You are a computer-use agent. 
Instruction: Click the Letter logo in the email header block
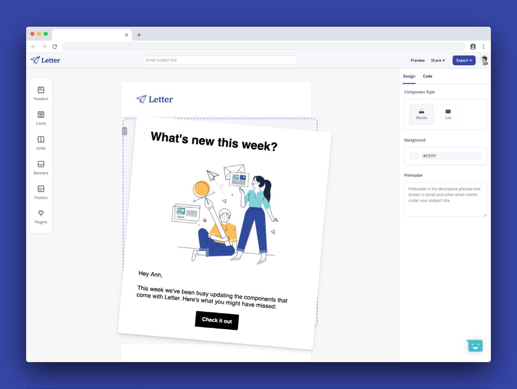(x=154, y=99)
